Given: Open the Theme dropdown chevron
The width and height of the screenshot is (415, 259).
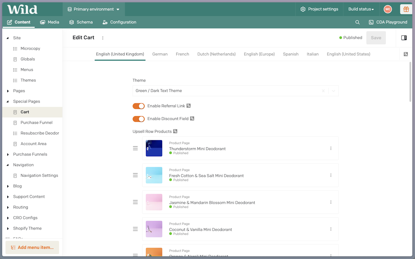Looking at the screenshot, I should 333,91.
